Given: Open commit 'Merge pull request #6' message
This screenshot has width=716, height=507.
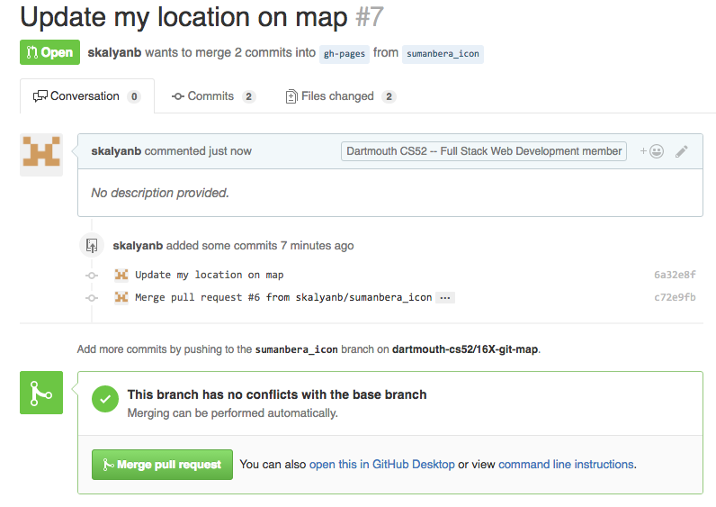Looking at the screenshot, I should coord(283,297).
